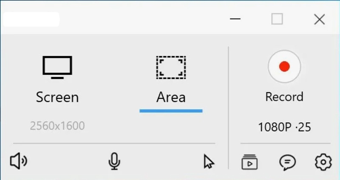Toggle mouse cursor capture arrow
This screenshot has height=180, width=340.
coord(209,162)
